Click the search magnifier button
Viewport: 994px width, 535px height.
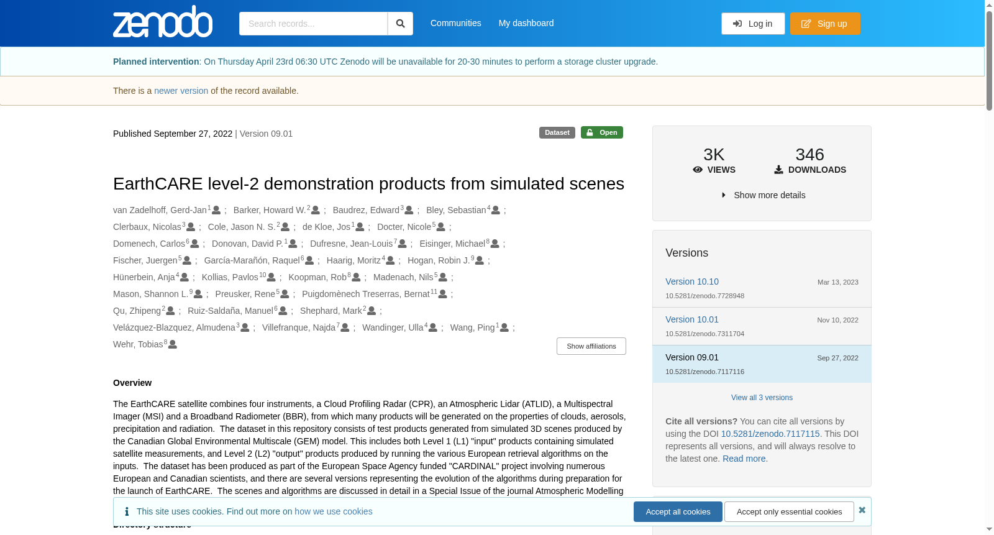pyautogui.click(x=400, y=24)
